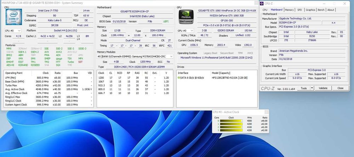Screen dimensions: 354x157
Task: Select the Turbo Max operating point row
Action: click(x=48, y=85)
